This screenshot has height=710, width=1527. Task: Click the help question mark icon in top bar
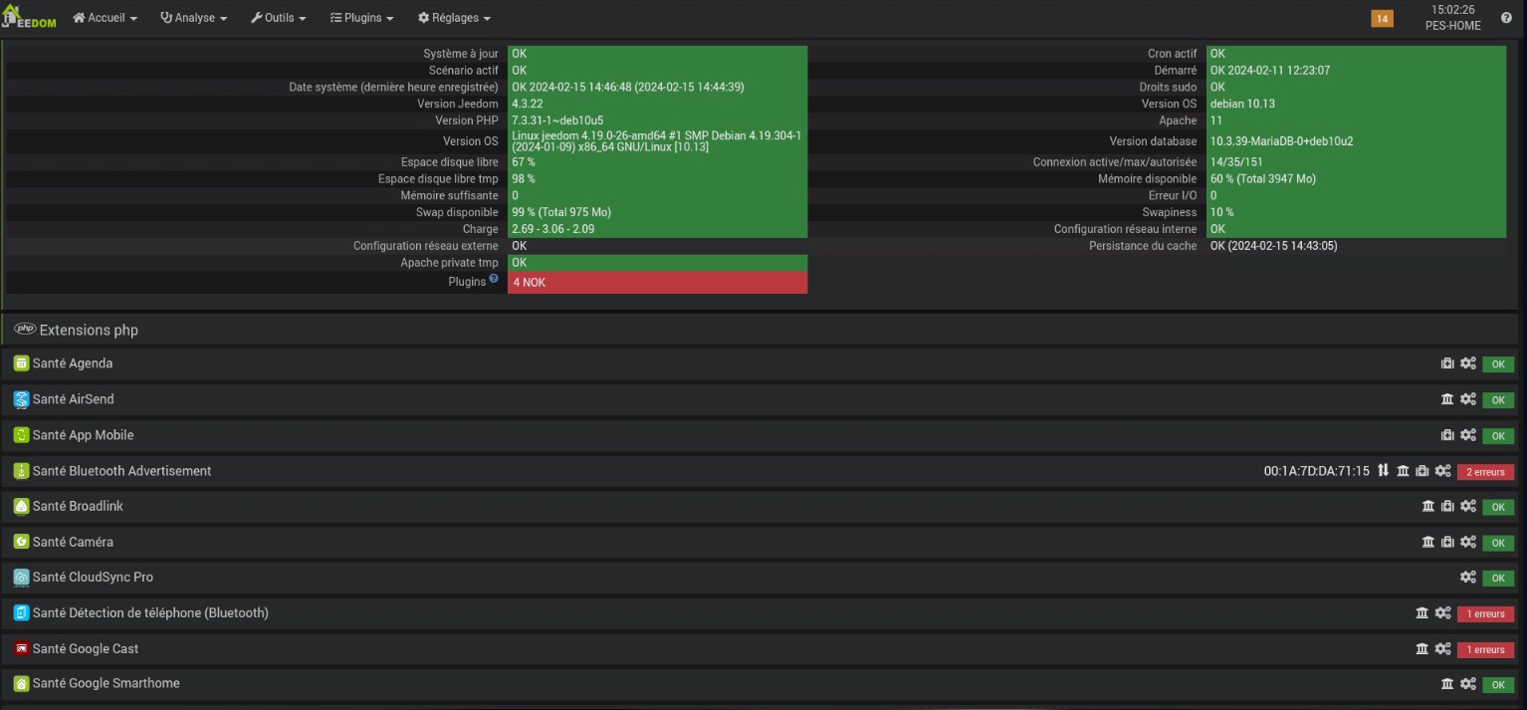tap(1506, 18)
